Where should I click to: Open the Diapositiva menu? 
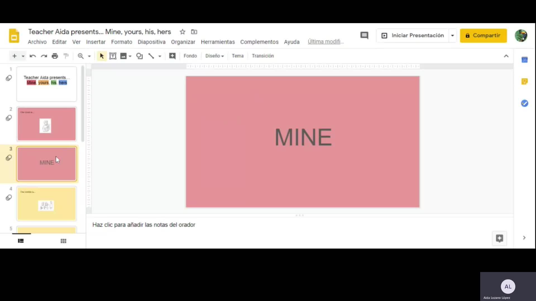point(151,42)
